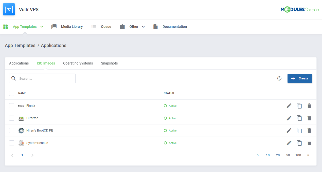Click the refresh icon above the ISO list

pyautogui.click(x=279, y=78)
